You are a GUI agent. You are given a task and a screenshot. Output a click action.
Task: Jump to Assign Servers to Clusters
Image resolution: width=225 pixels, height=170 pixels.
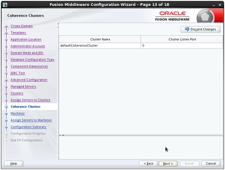[30, 100]
